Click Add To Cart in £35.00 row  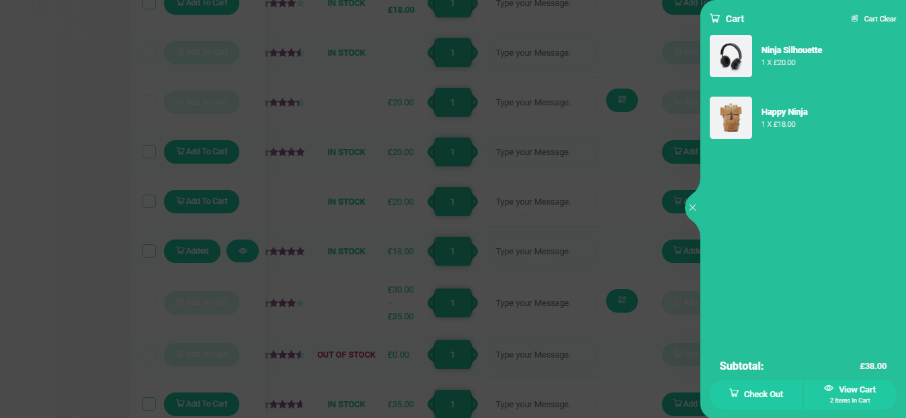click(202, 404)
